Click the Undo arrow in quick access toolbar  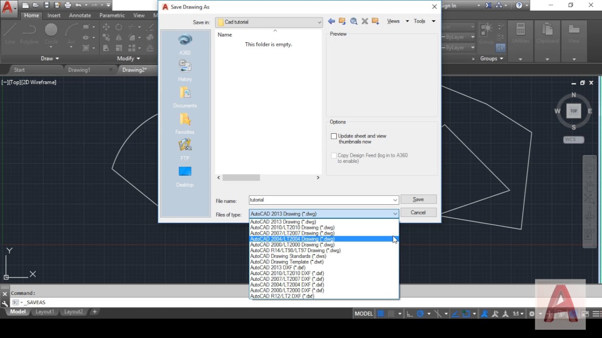(78, 5)
